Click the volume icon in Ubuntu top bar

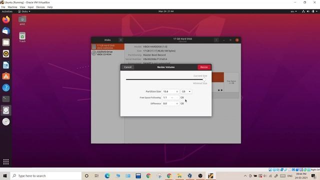point(308,11)
